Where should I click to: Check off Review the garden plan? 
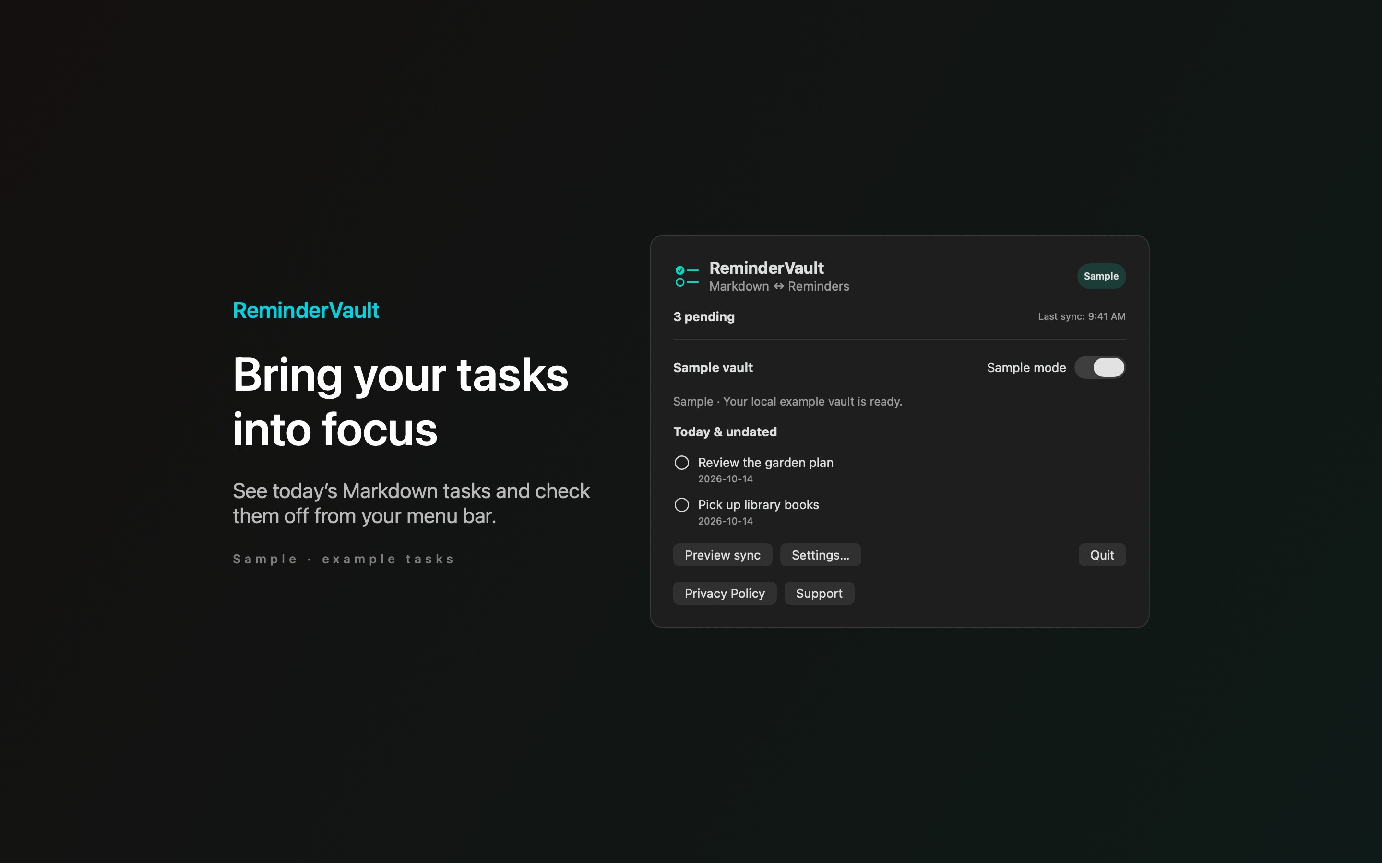point(681,463)
